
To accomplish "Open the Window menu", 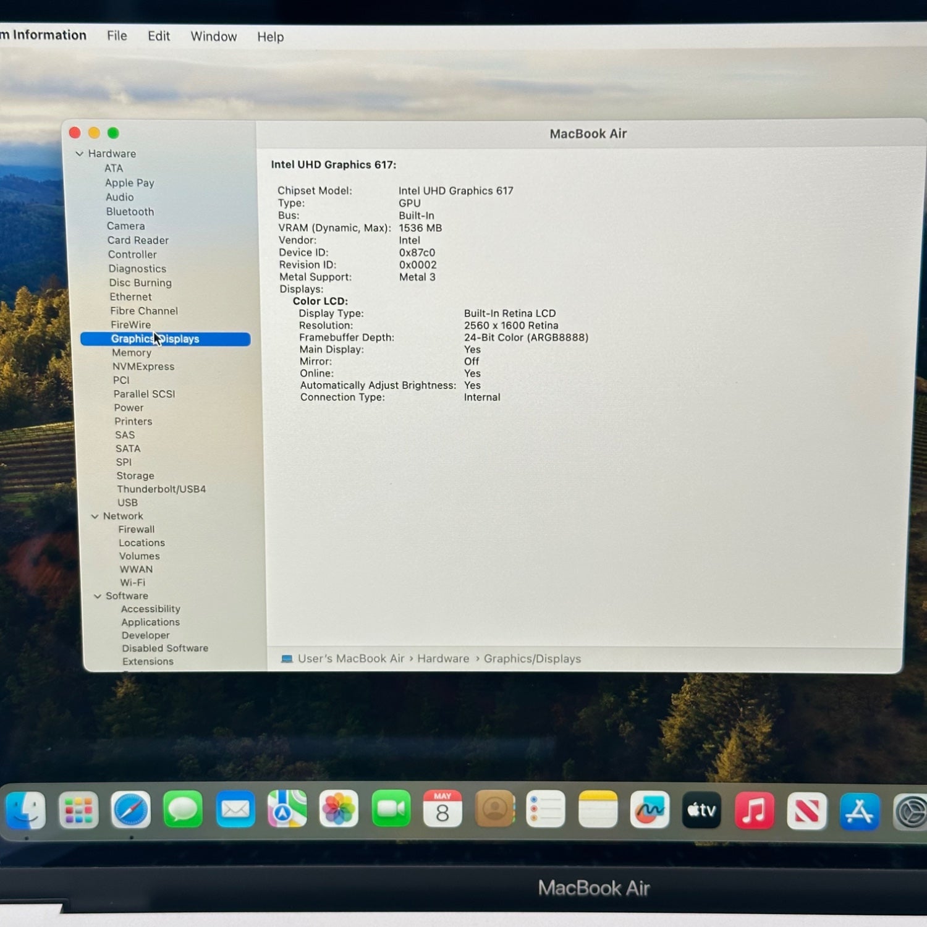I will [214, 36].
